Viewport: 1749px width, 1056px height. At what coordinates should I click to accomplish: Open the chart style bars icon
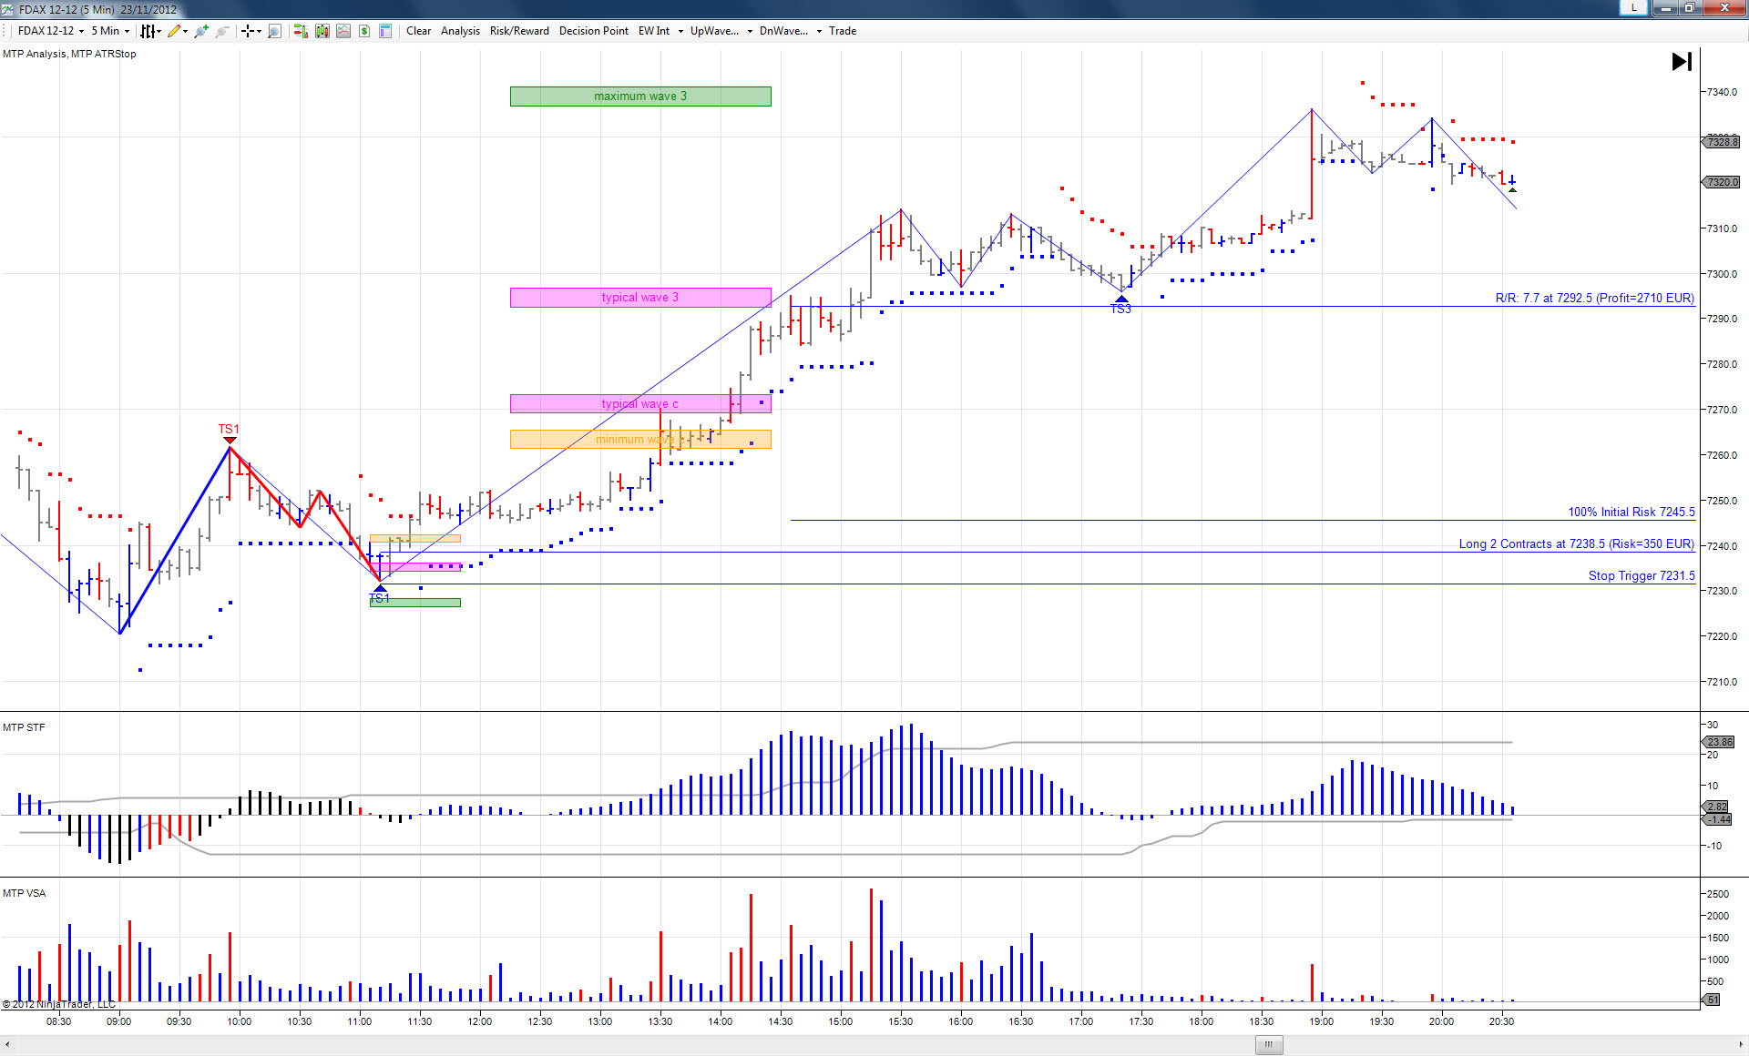tap(147, 31)
